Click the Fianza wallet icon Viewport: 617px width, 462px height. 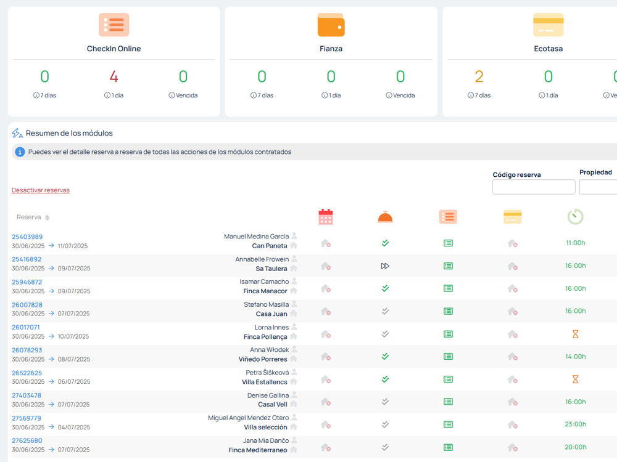point(331,25)
